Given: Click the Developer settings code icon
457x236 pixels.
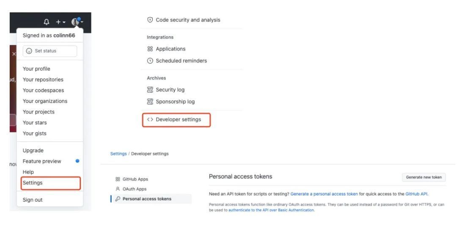Looking at the screenshot, I should pyautogui.click(x=150, y=119).
